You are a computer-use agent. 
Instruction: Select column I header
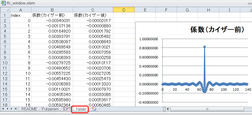(229, 10)
